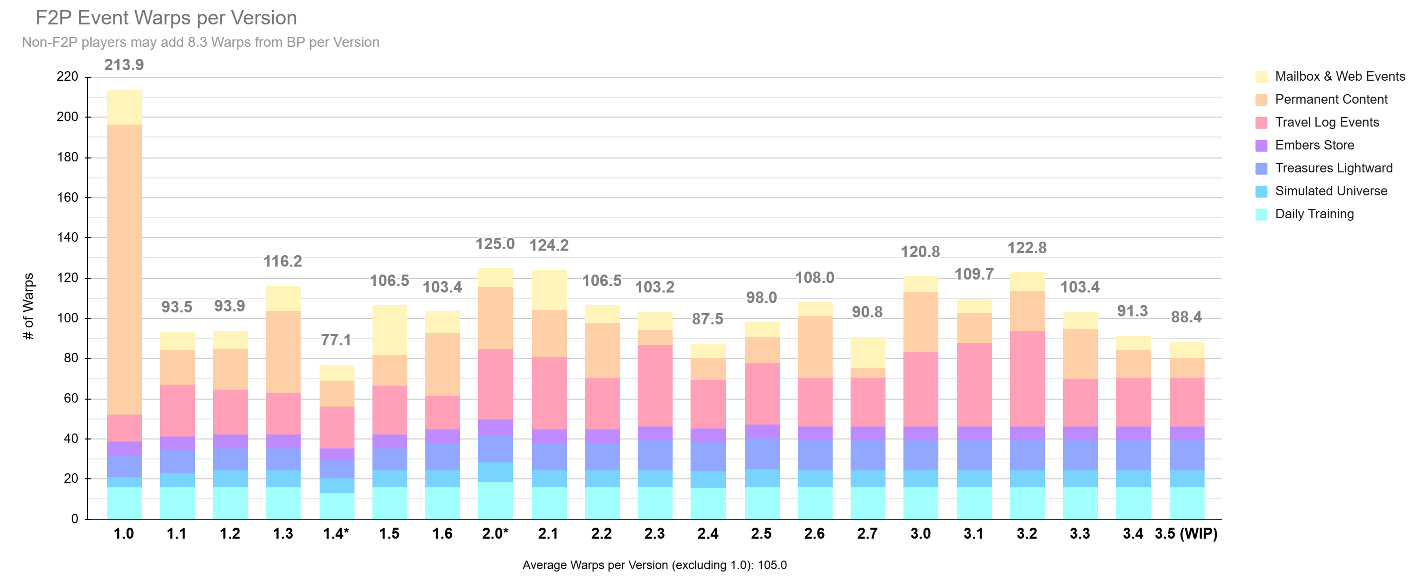Click the Average Warps per Version footer text
This screenshot has height=577, width=1416.
point(654,565)
